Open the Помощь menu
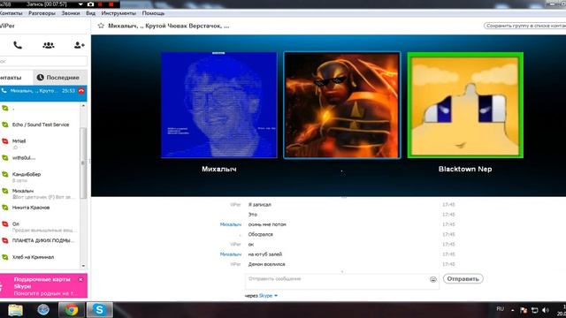 pos(153,13)
